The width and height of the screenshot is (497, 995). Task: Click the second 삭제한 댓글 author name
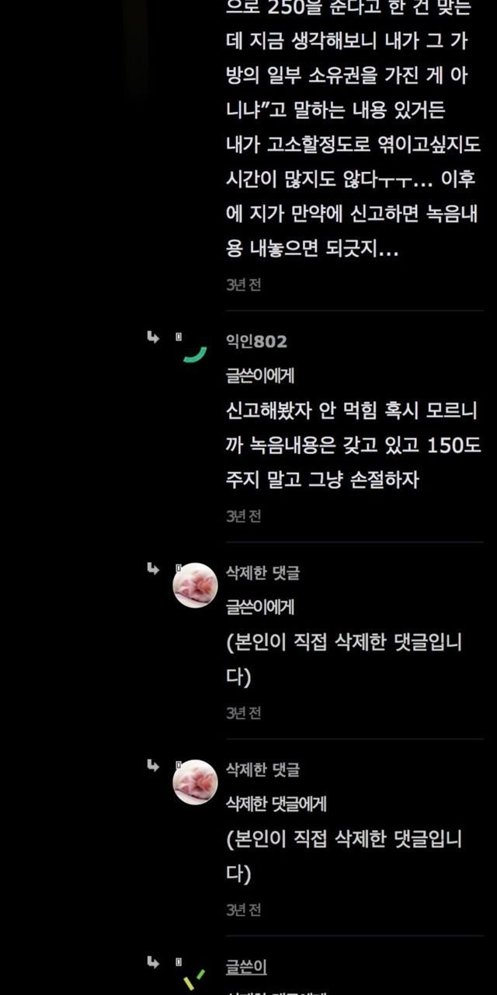(x=262, y=770)
